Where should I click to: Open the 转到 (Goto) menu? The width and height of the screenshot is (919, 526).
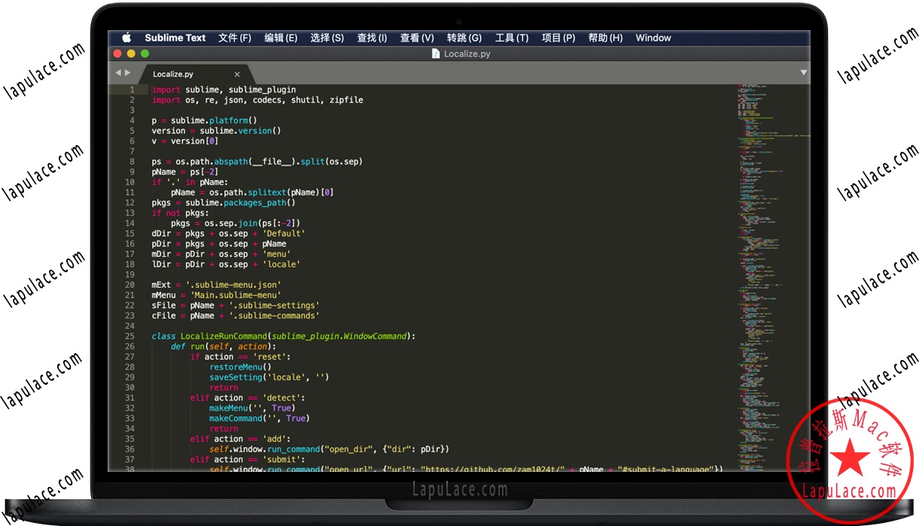[x=464, y=38]
